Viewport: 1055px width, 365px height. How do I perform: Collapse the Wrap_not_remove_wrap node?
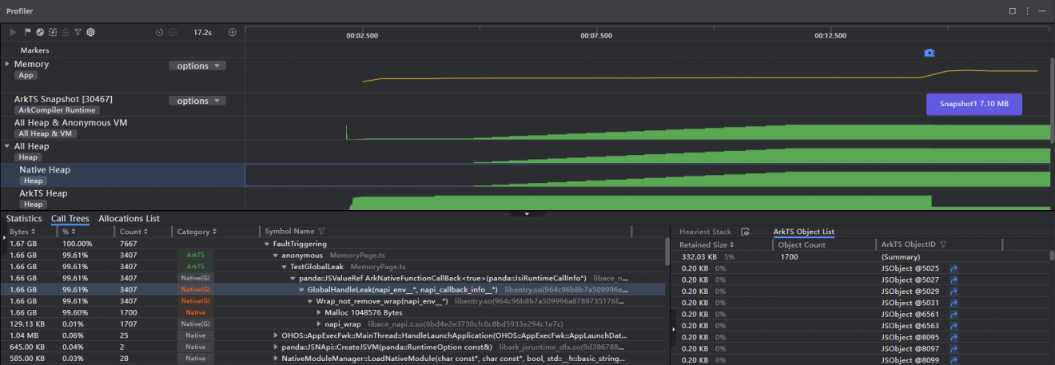click(x=310, y=301)
